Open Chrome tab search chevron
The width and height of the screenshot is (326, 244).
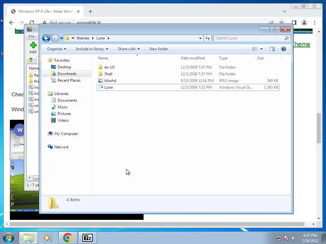coord(285,11)
